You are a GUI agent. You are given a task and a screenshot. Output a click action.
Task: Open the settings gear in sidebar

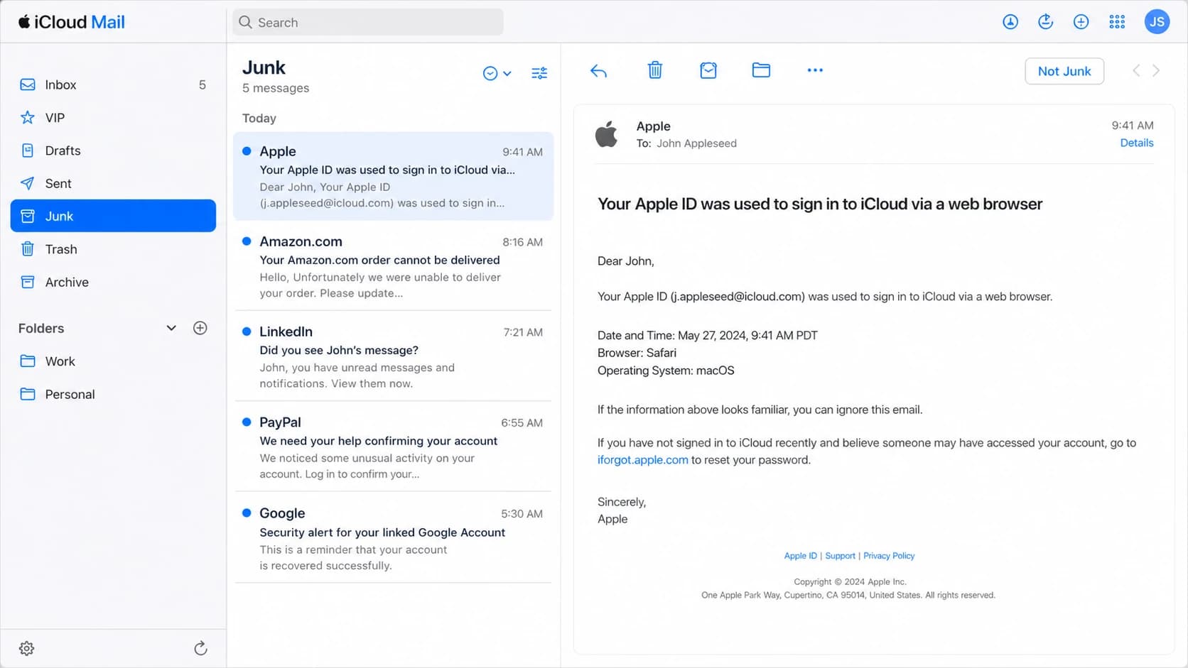point(27,648)
